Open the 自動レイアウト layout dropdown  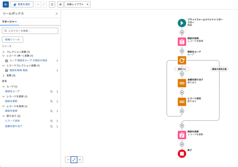tap(77, 4)
